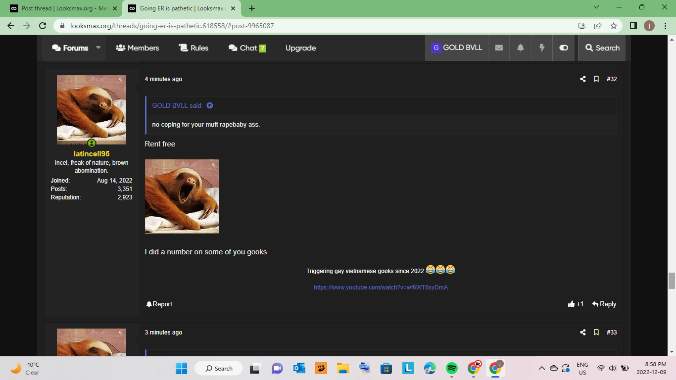Toggle the dark/light theme switch
The width and height of the screenshot is (676, 380).
pyautogui.click(x=564, y=48)
